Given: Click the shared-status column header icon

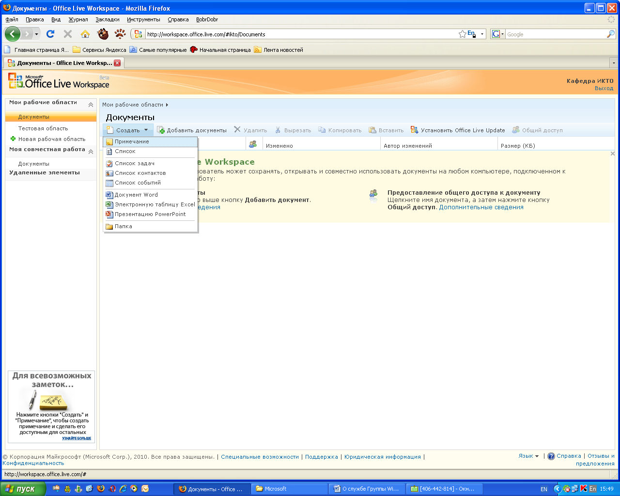Looking at the screenshot, I should tap(253, 144).
